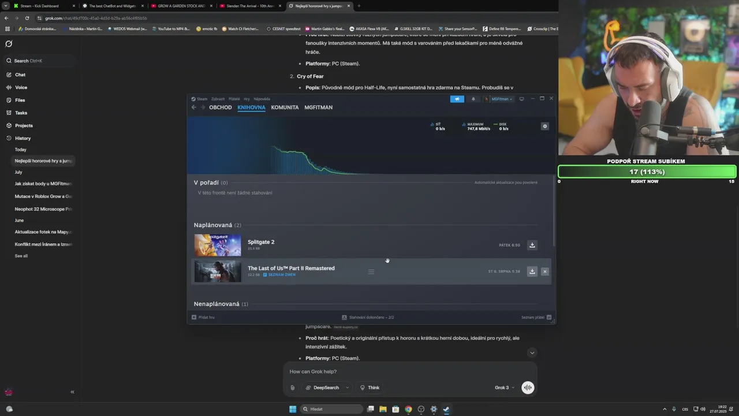
Task: Switch to 'Stream - Kick Dashboard' browser tab
Action: pos(44,6)
